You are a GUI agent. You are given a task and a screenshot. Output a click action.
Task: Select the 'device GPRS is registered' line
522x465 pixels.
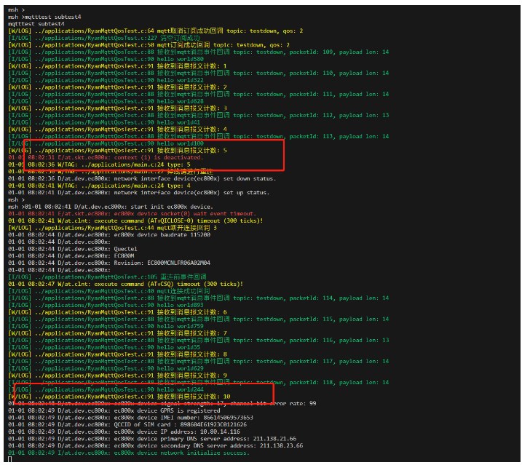tap(114, 410)
